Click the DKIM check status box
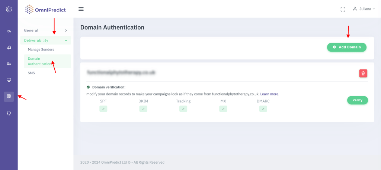Image resolution: width=381 pixels, height=170 pixels. click(143, 109)
